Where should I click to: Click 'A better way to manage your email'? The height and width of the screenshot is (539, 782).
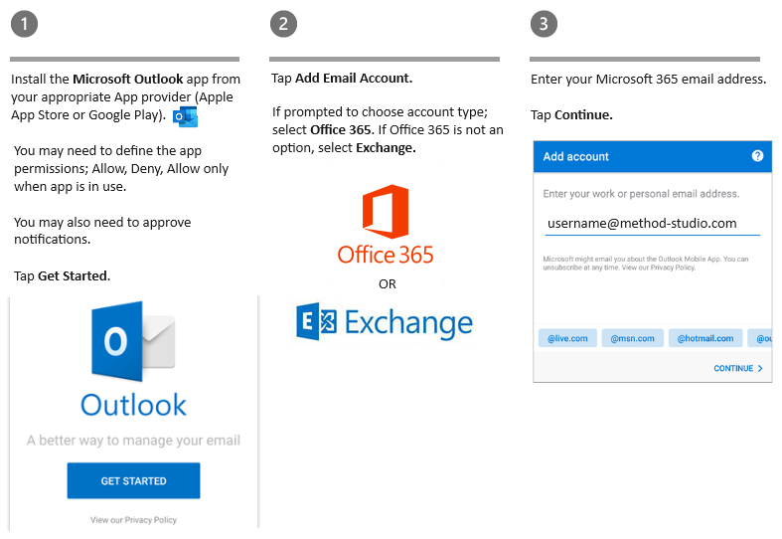click(134, 441)
